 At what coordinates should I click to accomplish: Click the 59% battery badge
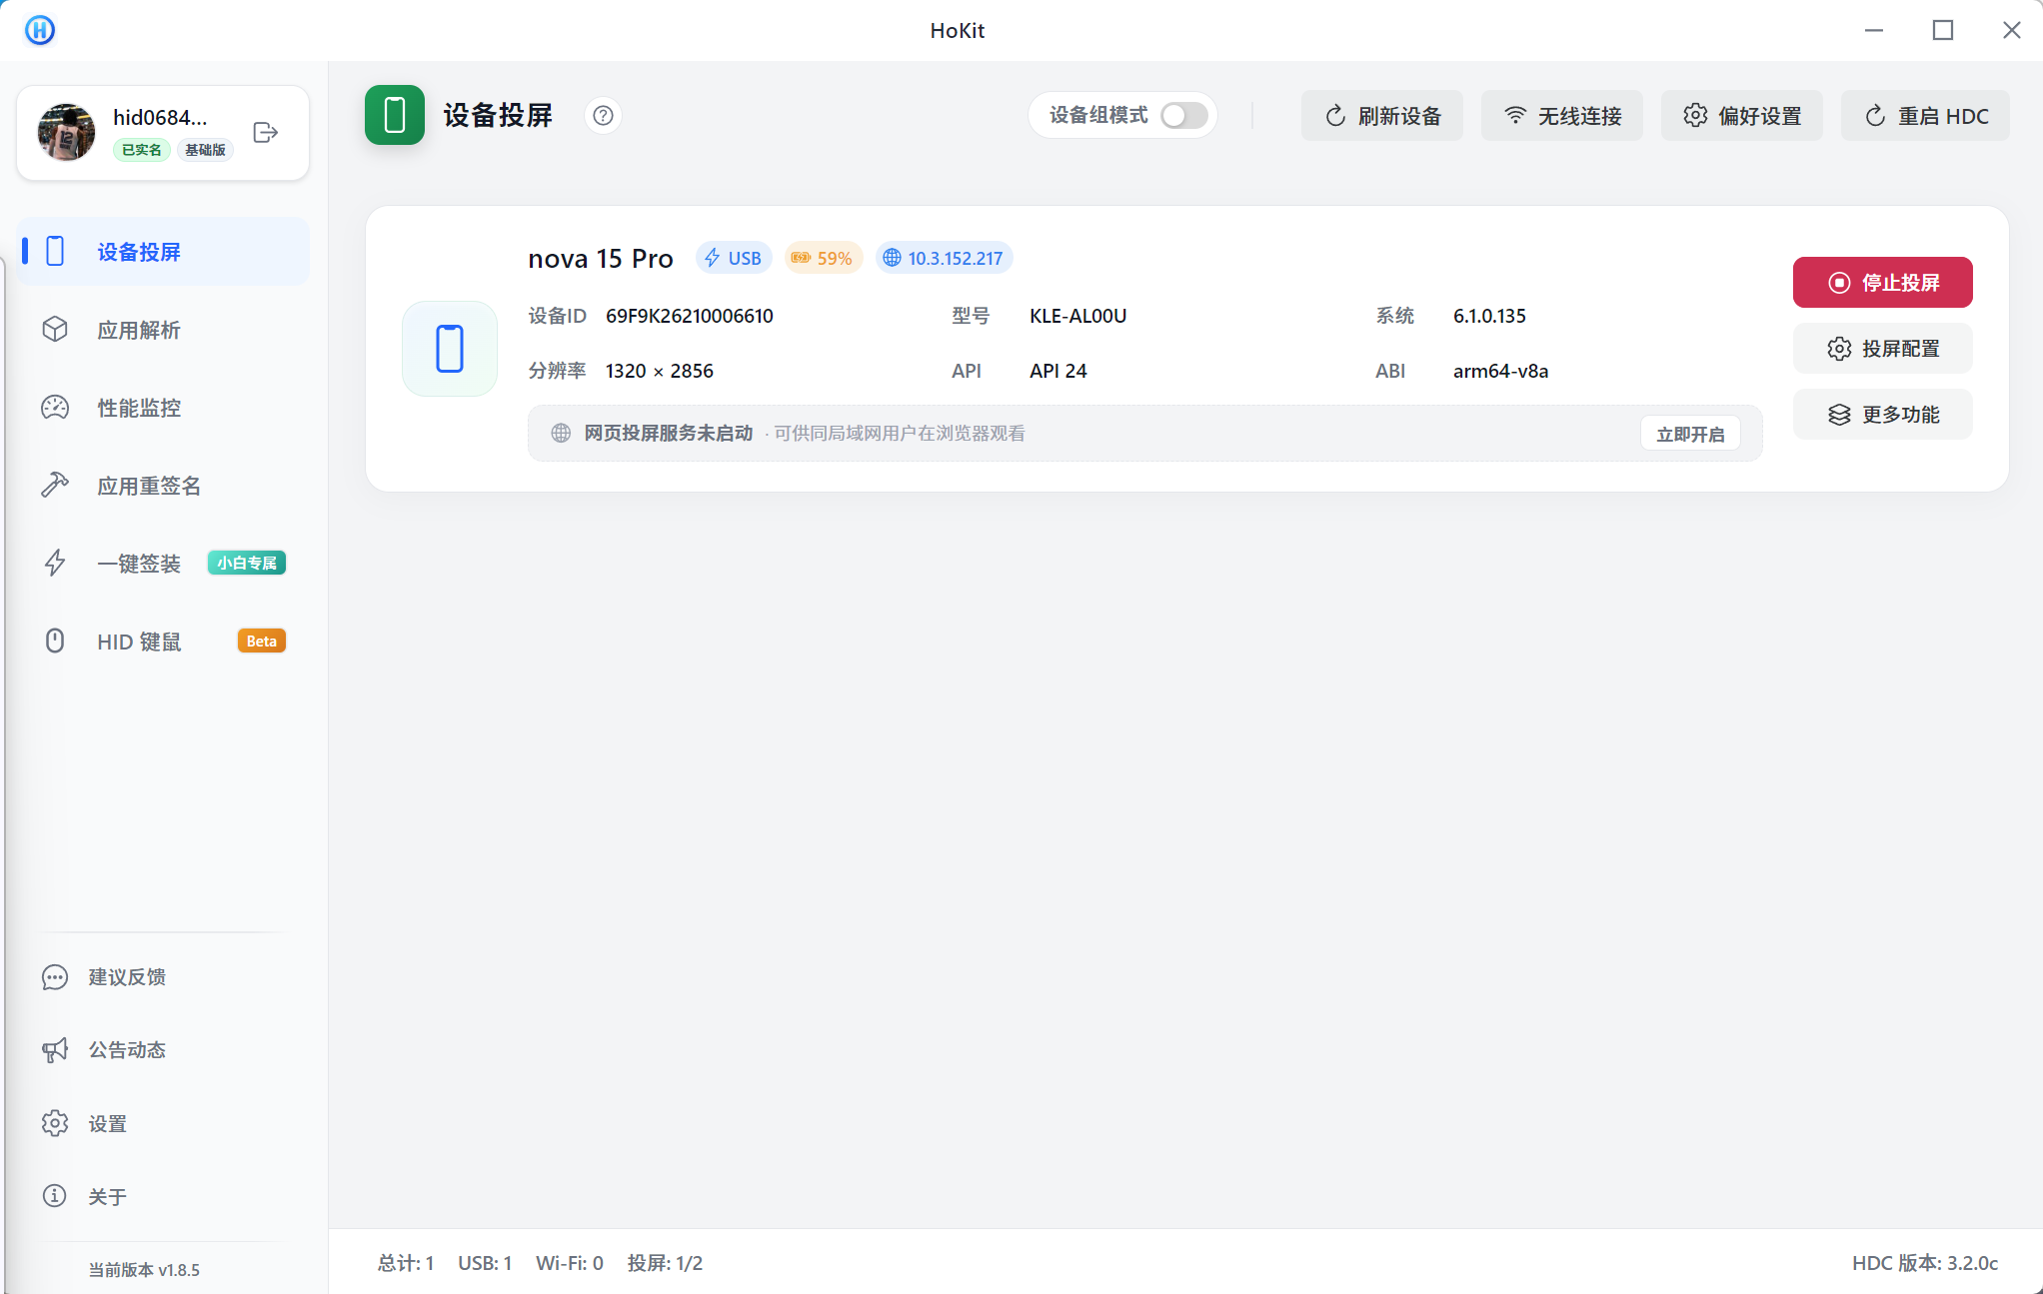(823, 258)
